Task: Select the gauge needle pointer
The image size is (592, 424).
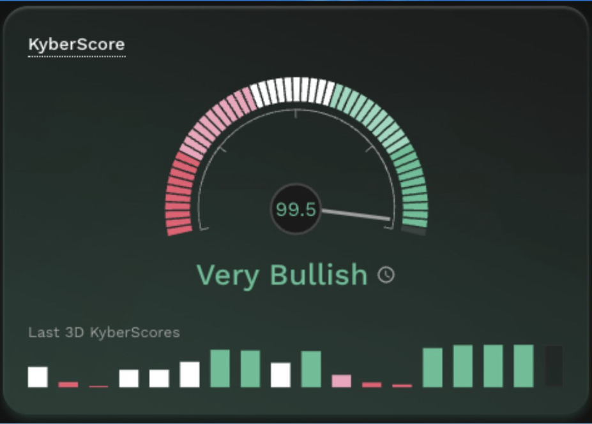Action: coord(356,214)
